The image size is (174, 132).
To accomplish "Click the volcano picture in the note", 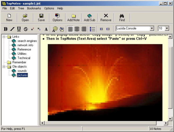I will 105,82.
